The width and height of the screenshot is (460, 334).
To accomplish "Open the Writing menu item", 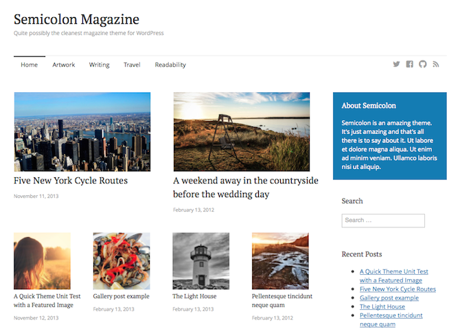I will 99,65.
